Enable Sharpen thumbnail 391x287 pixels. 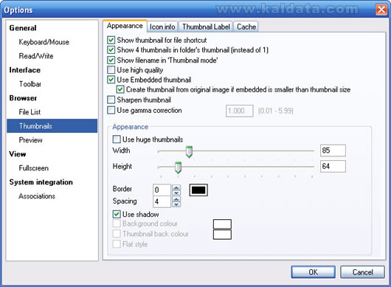point(111,100)
